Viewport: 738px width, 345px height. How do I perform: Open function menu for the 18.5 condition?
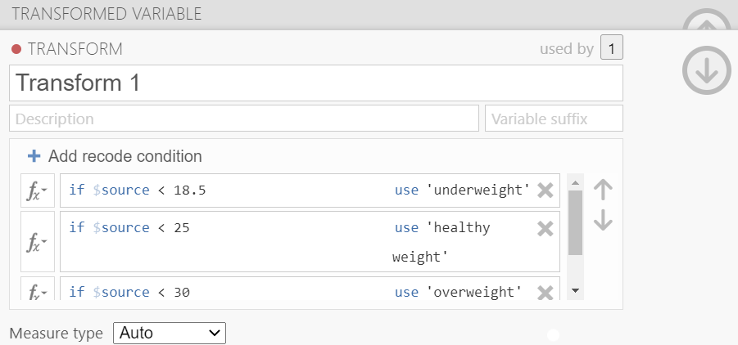(38, 191)
